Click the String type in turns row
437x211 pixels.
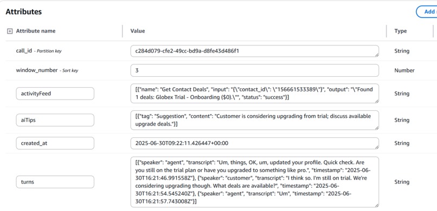(402, 182)
